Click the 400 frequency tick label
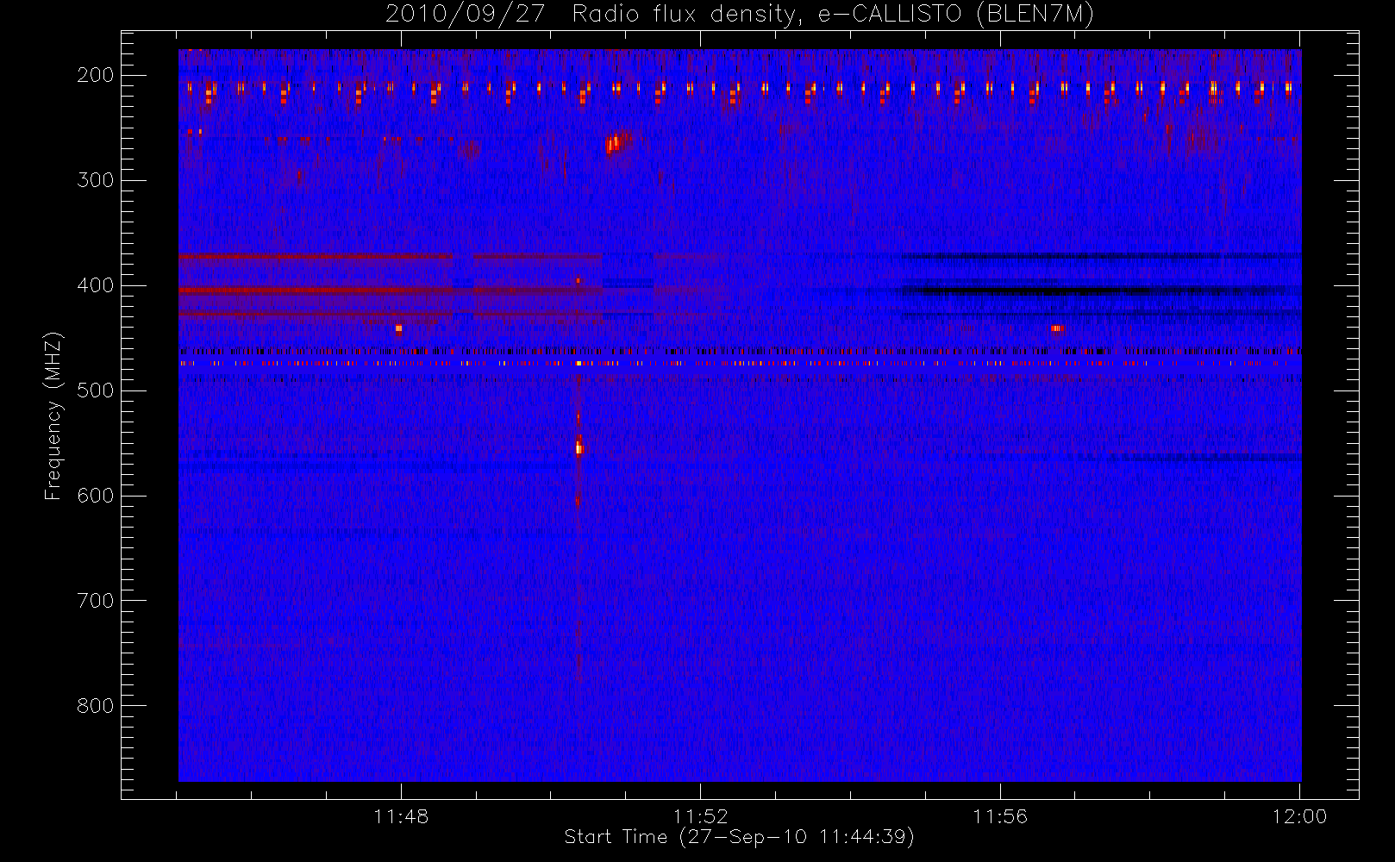This screenshot has width=1395, height=862. pyautogui.click(x=95, y=285)
